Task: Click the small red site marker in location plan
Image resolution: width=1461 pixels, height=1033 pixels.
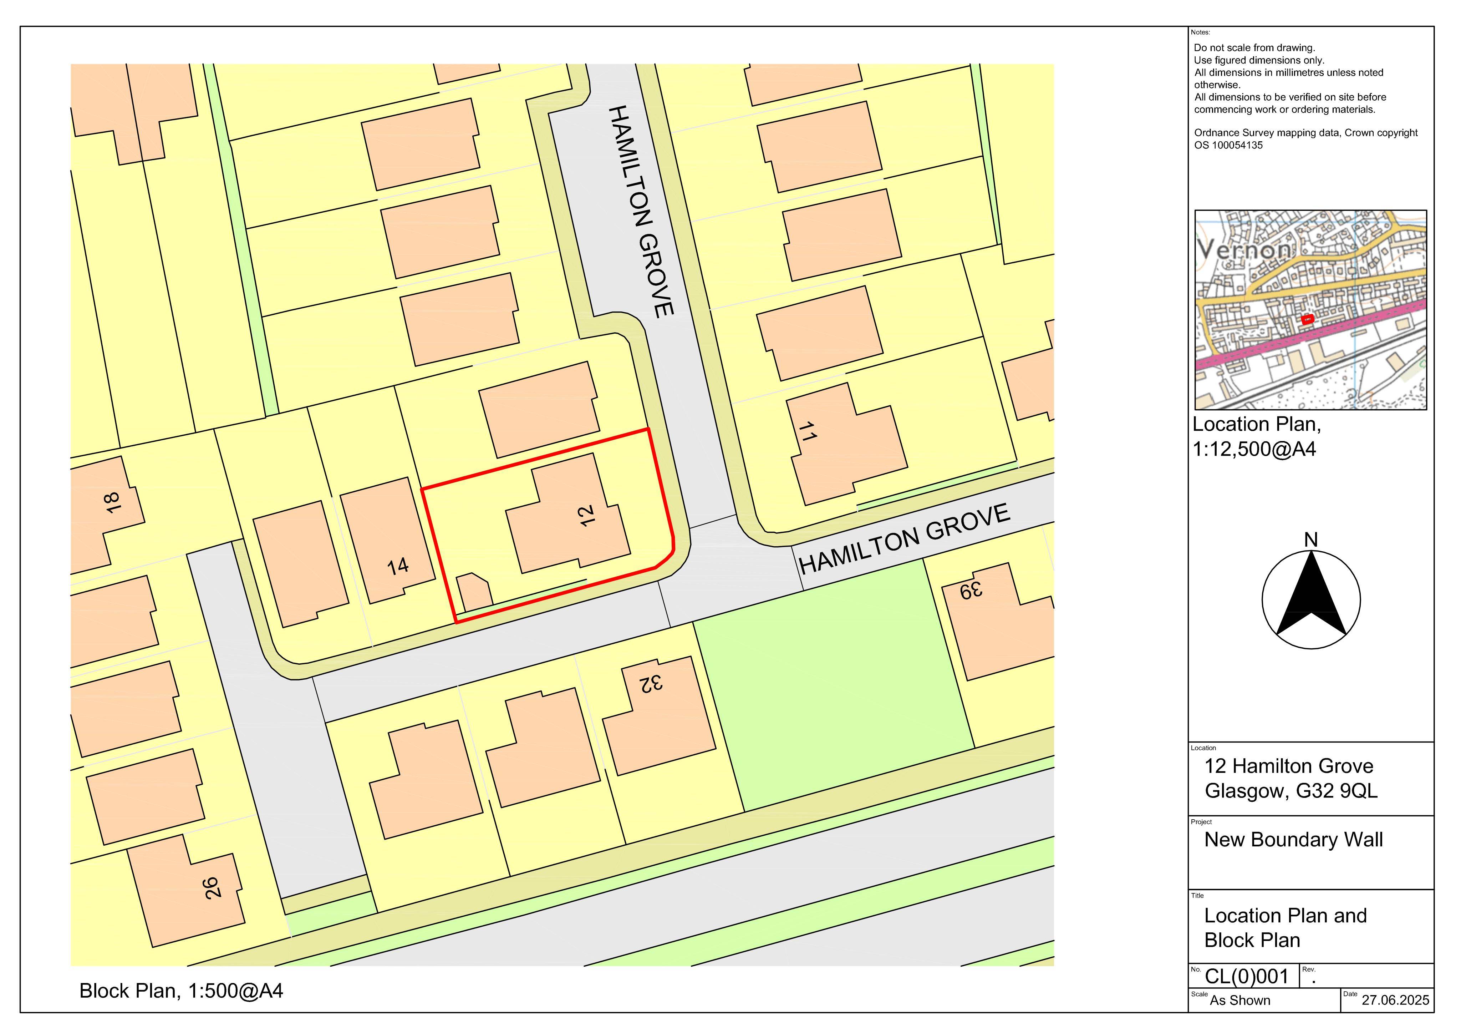Action: click(1308, 320)
